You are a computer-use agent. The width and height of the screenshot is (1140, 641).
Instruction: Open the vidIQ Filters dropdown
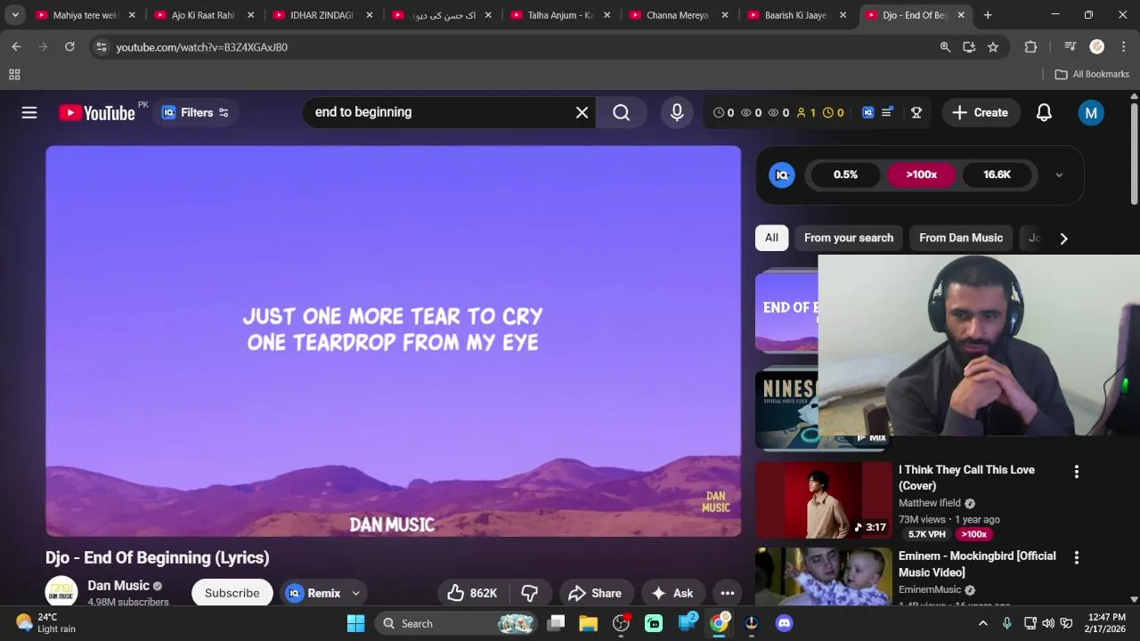195,112
